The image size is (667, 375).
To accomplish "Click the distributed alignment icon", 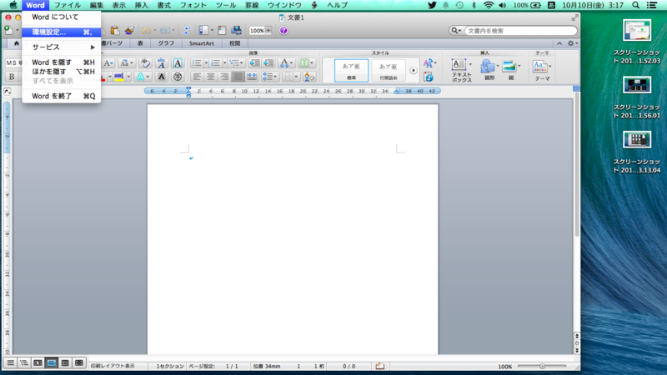I will [252, 77].
